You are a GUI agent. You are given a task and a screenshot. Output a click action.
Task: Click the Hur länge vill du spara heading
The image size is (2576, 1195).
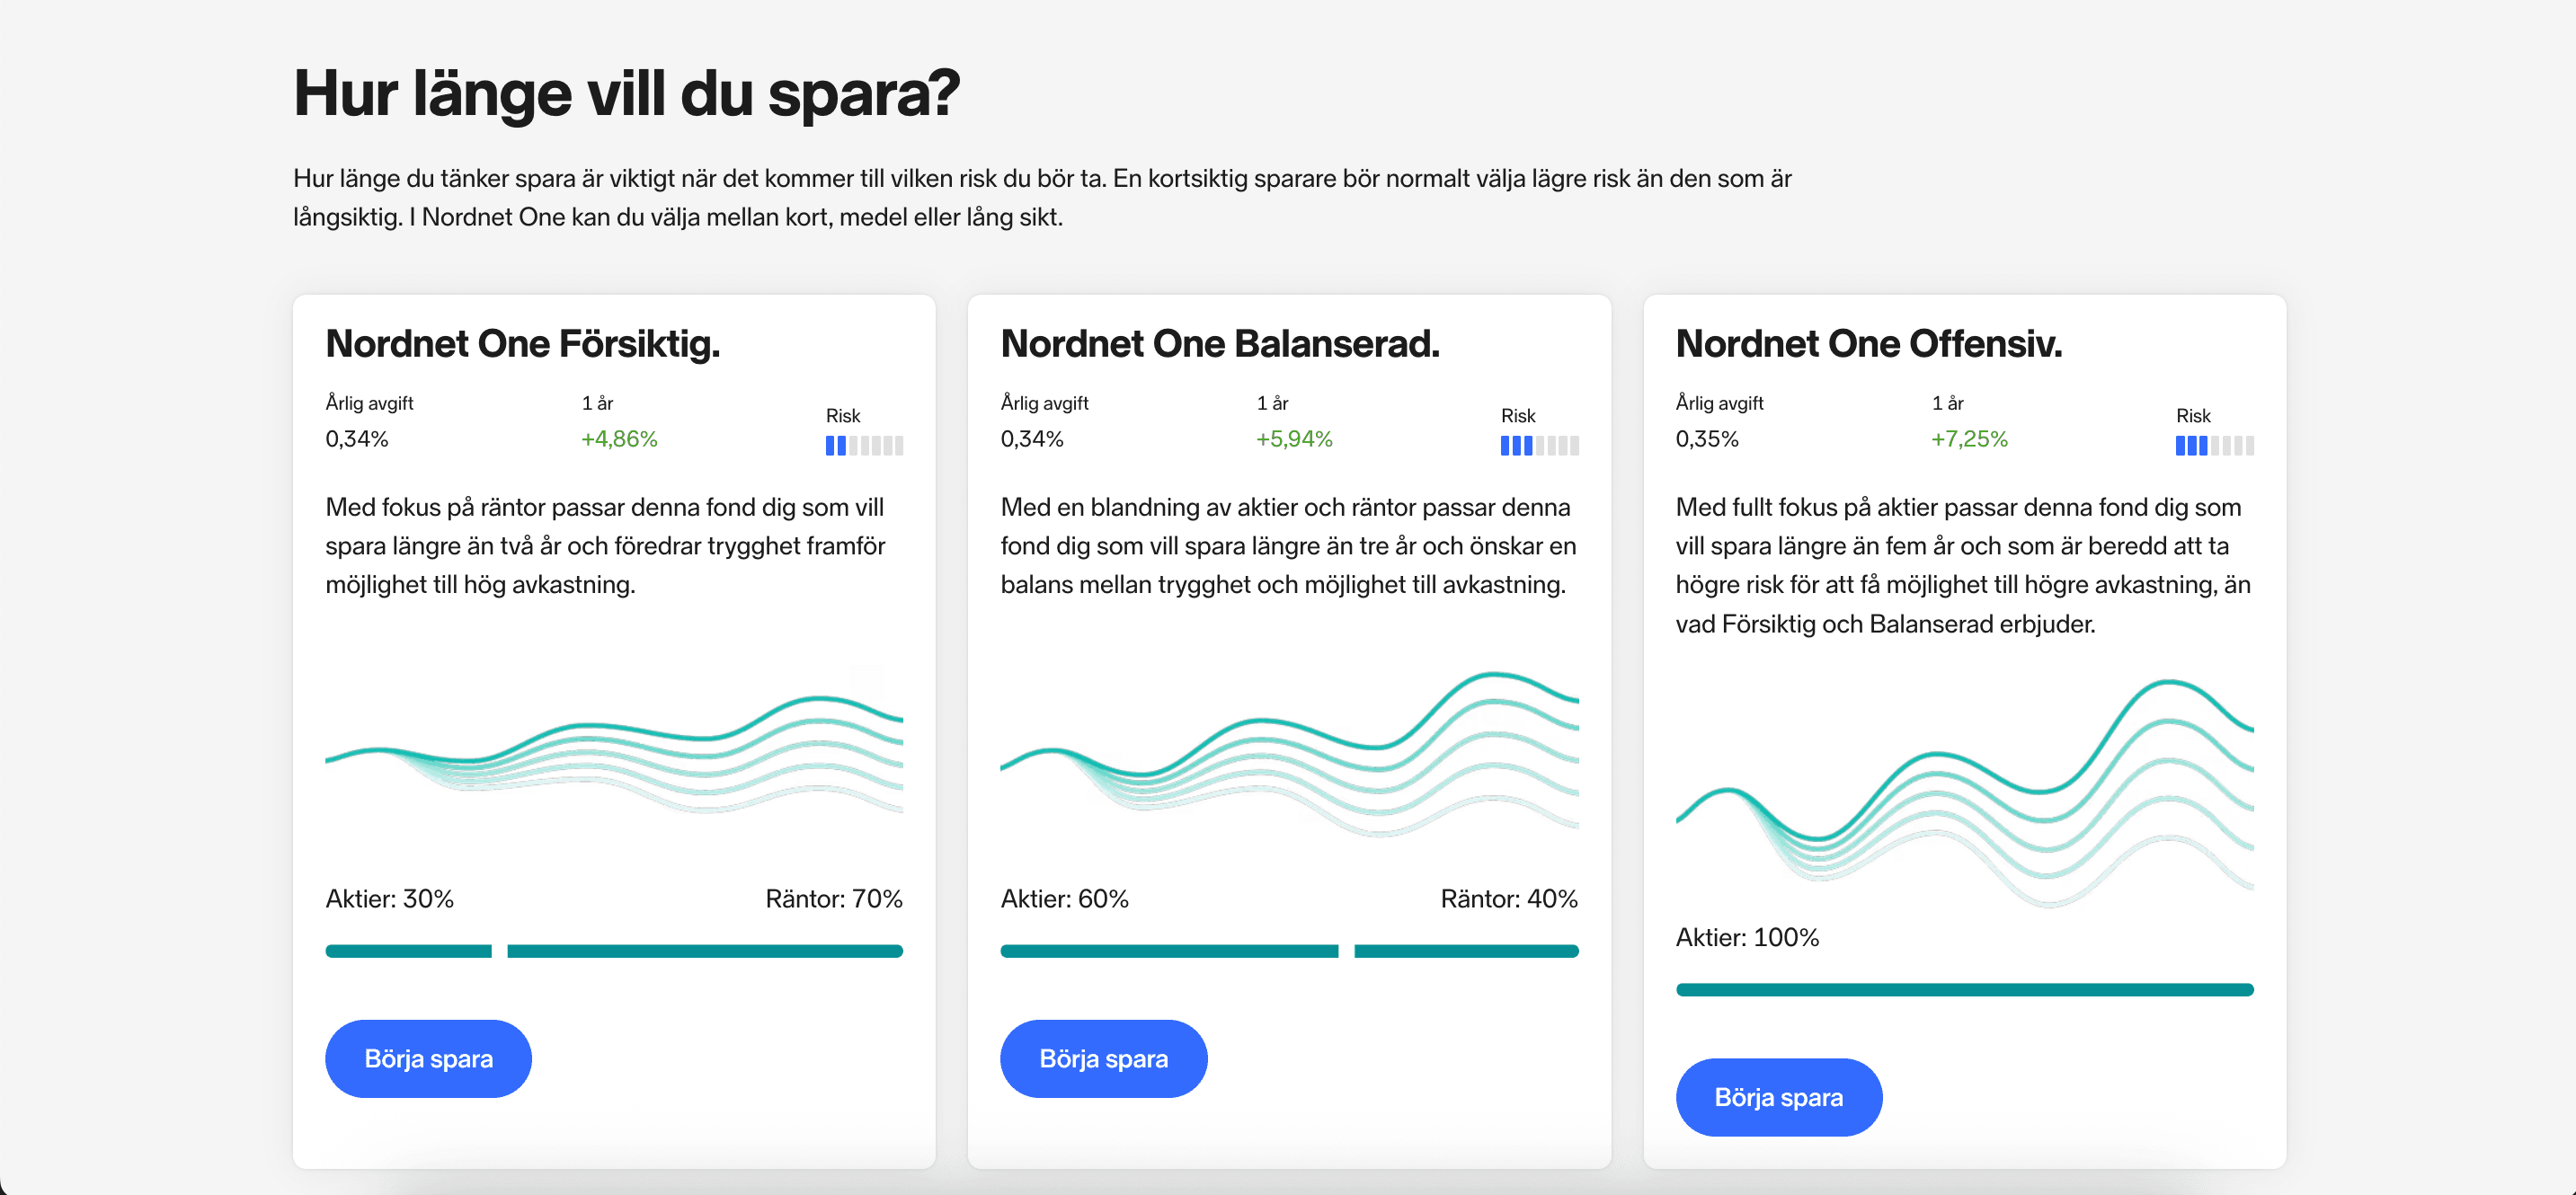626,93
